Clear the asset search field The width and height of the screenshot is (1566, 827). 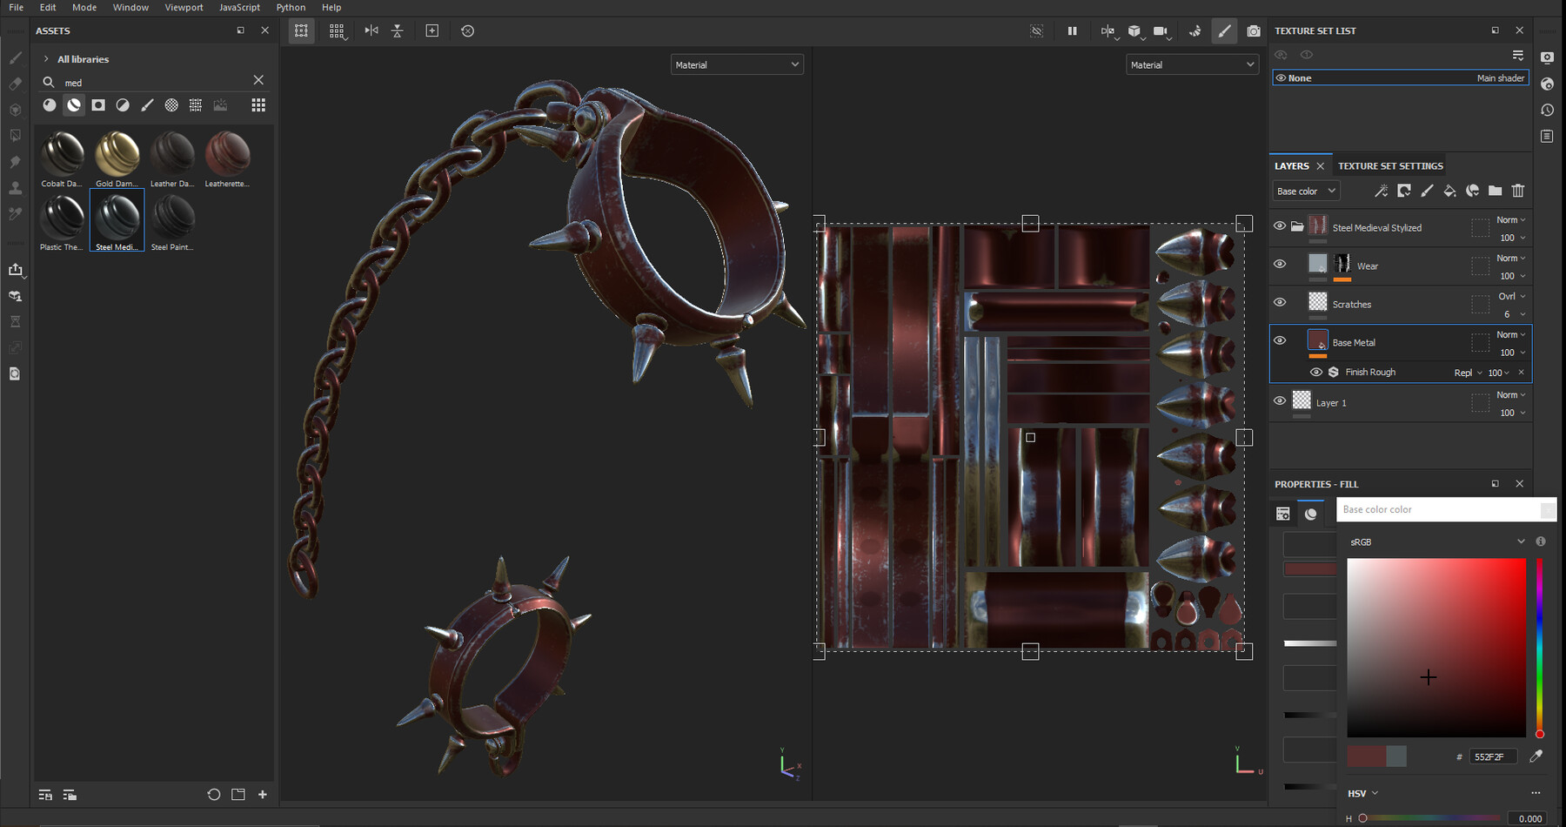coord(258,80)
